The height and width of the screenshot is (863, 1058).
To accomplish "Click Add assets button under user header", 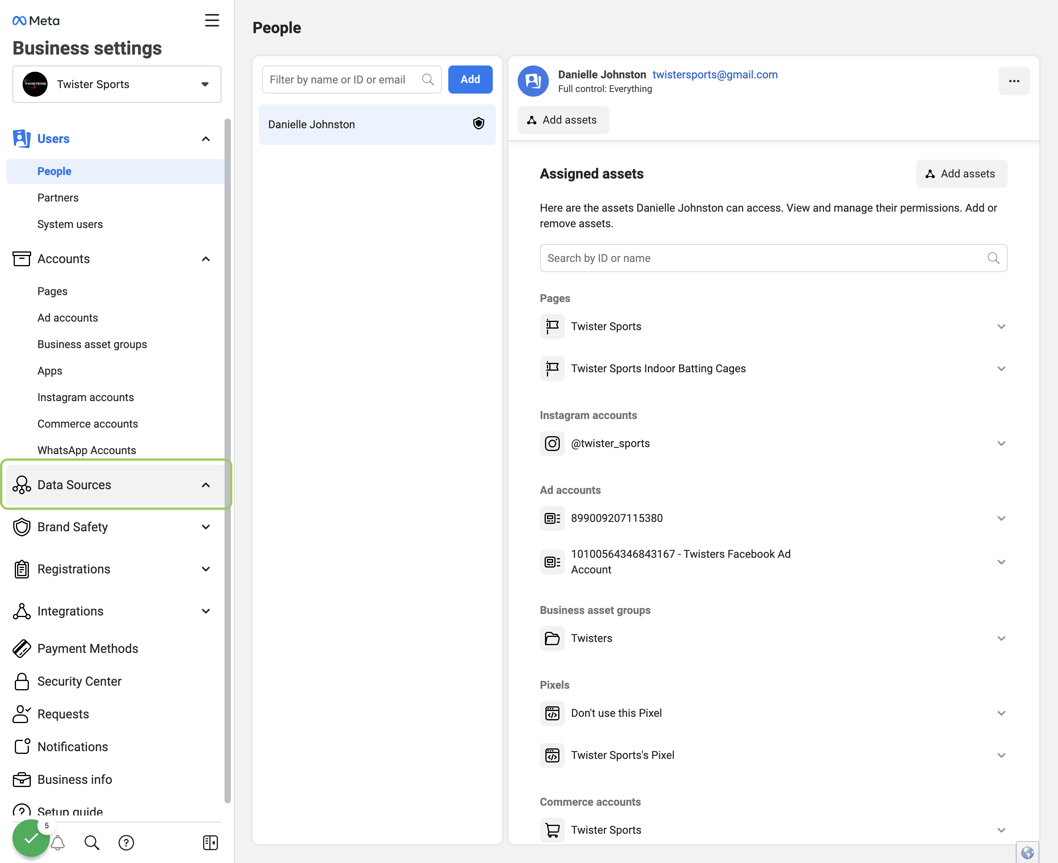I will (563, 120).
